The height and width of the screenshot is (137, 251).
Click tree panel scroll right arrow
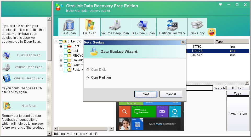coord(111,129)
